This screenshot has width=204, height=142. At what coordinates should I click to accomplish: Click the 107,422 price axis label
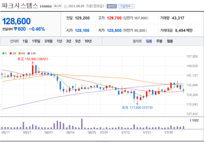(192, 114)
